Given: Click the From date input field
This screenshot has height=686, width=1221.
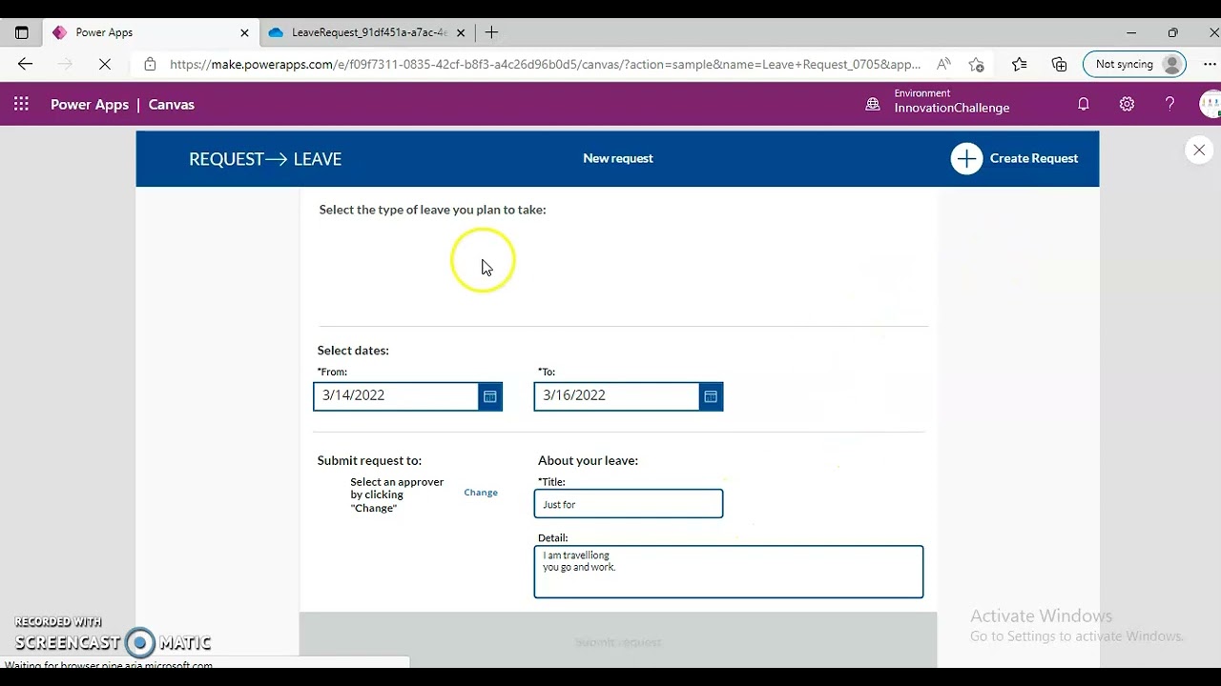Looking at the screenshot, I should point(396,396).
